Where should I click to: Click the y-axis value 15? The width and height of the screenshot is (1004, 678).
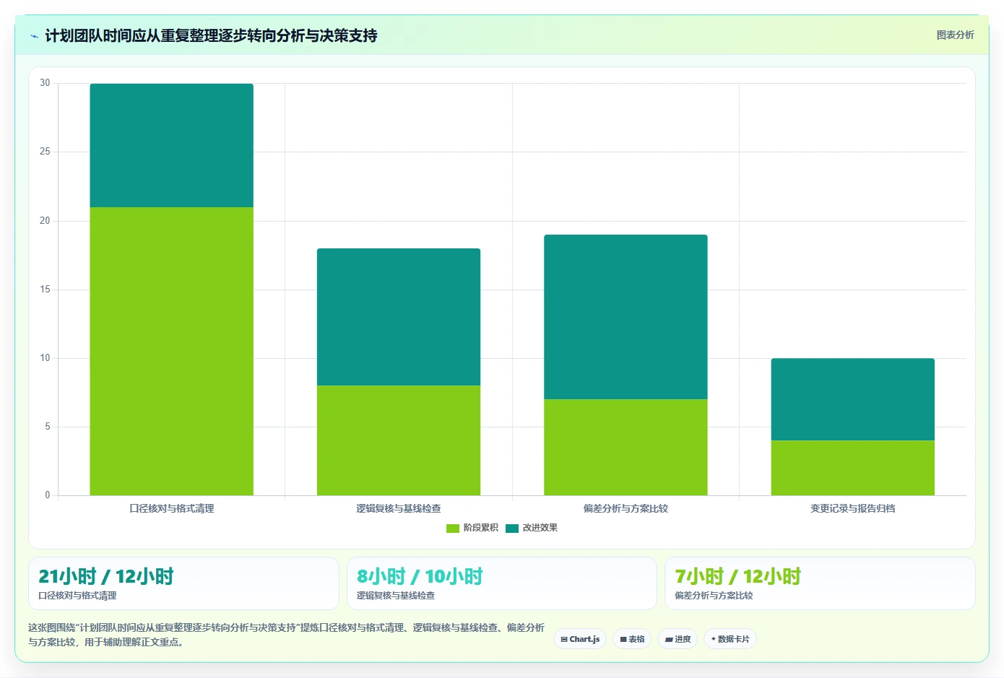point(45,290)
